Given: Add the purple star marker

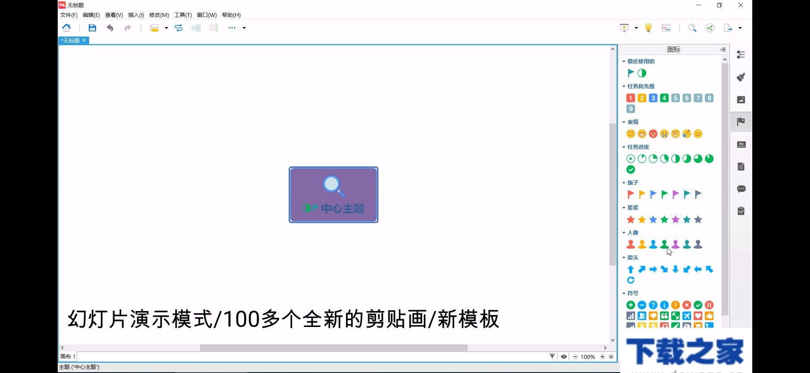Looking at the screenshot, I should (676, 219).
